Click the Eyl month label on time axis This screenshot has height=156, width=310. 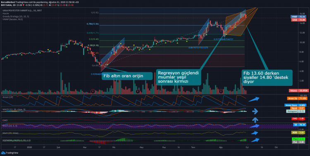coord(247,147)
